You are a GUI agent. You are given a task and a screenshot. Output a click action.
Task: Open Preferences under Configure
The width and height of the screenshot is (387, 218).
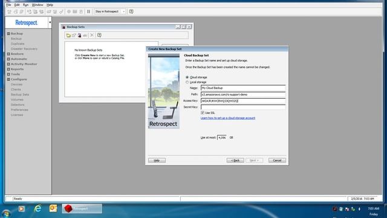19,110
